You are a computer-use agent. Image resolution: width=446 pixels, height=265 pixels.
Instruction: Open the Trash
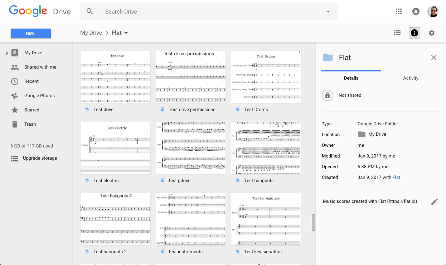point(30,124)
